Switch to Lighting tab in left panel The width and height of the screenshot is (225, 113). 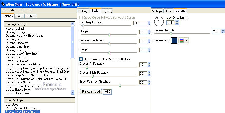pyautogui.click(x=31, y=16)
